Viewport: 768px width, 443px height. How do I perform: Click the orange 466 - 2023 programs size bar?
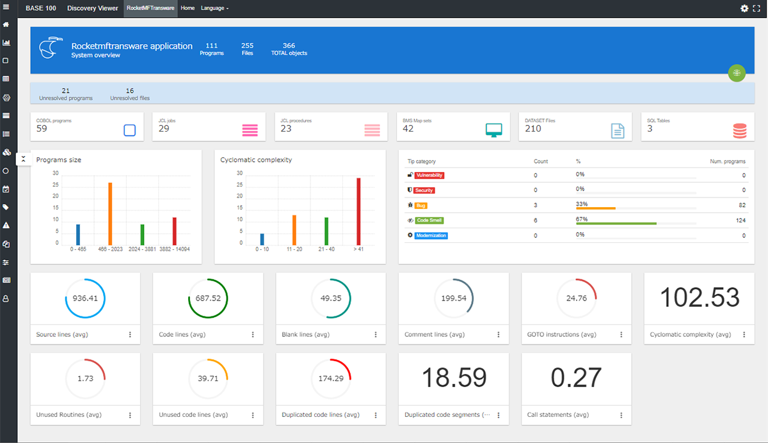click(x=110, y=213)
